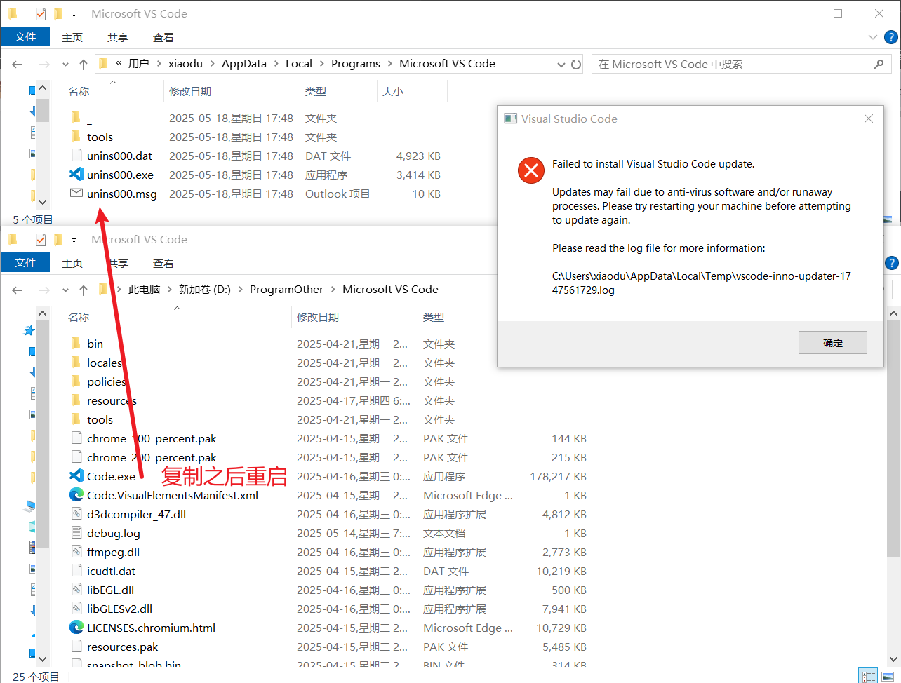Open help in the upper Explorer window
The image size is (901, 683).
891,37
